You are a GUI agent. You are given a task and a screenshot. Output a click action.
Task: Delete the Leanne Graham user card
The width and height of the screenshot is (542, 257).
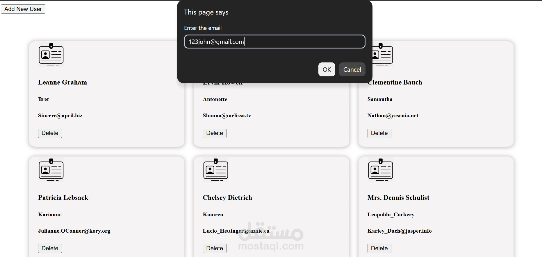tap(50, 133)
